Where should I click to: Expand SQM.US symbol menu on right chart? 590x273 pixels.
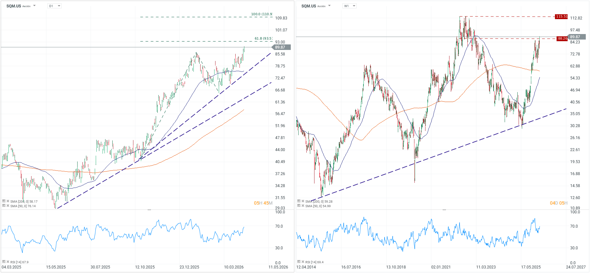[x=329, y=6]
